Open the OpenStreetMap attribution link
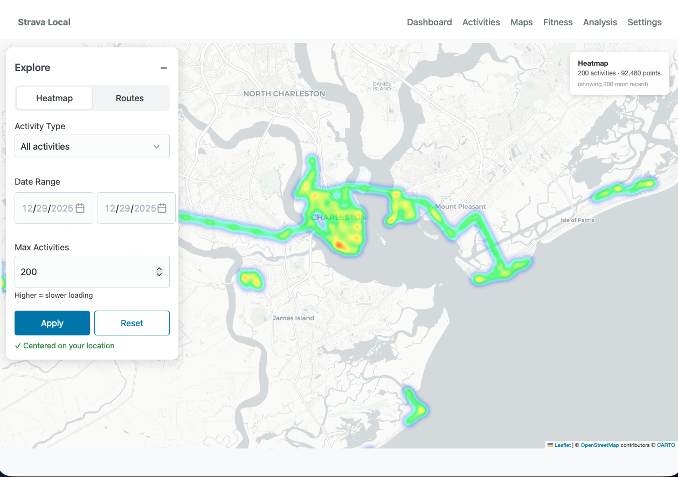This screenshot has width=678, height=477. pyautogui.click(x=600, y=445)
